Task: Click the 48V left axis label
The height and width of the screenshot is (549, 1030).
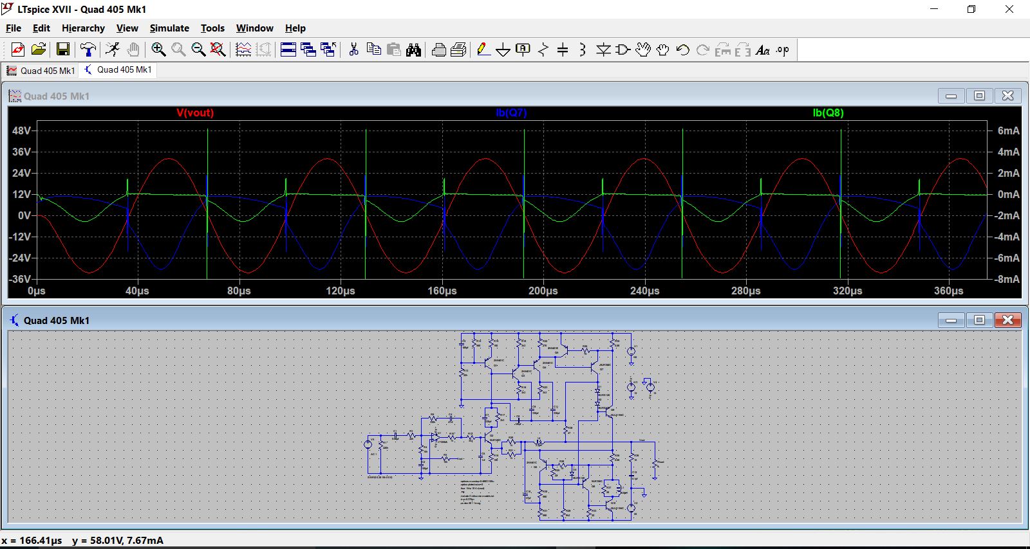Action: pyautogui.click(x=21, y=130)
